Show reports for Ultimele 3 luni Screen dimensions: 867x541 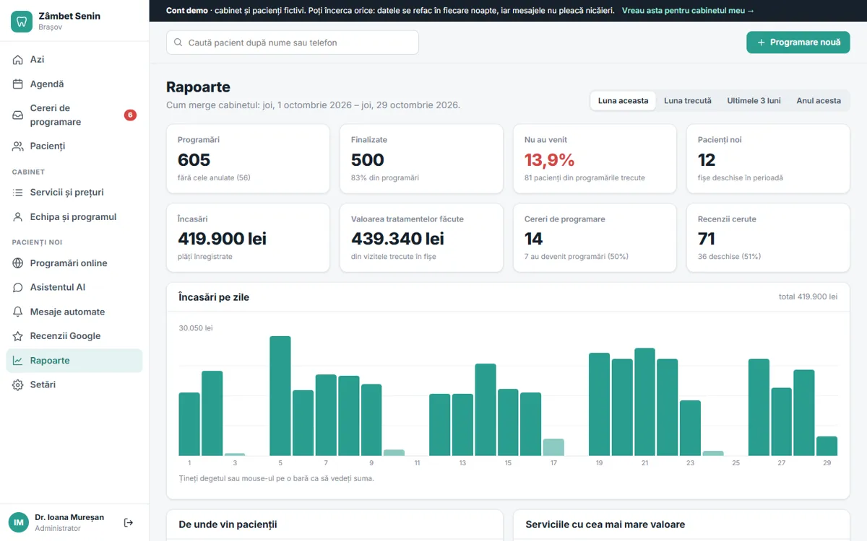tap(754, 101)
